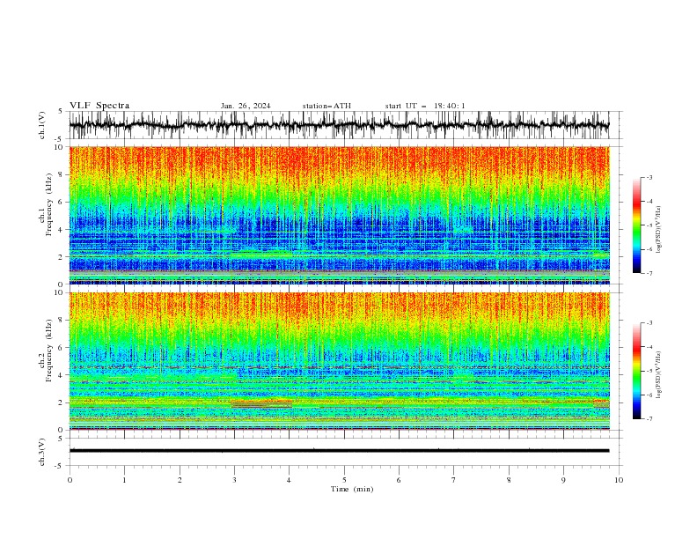The width and height of the screenshot is (697, 539).
Task: Click the "-5" tick on ch.2 color bar
Action: point(649,371)
